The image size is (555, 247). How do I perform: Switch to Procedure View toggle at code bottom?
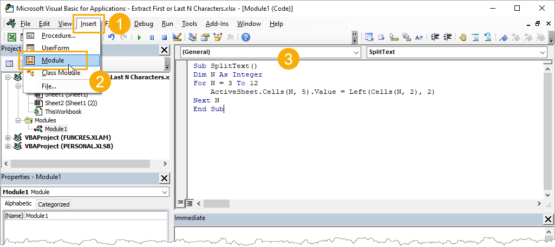(180, 203)
